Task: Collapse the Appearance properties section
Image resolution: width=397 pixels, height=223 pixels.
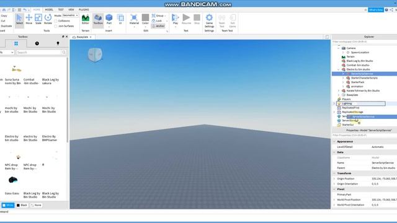Action: coord(334,142)
